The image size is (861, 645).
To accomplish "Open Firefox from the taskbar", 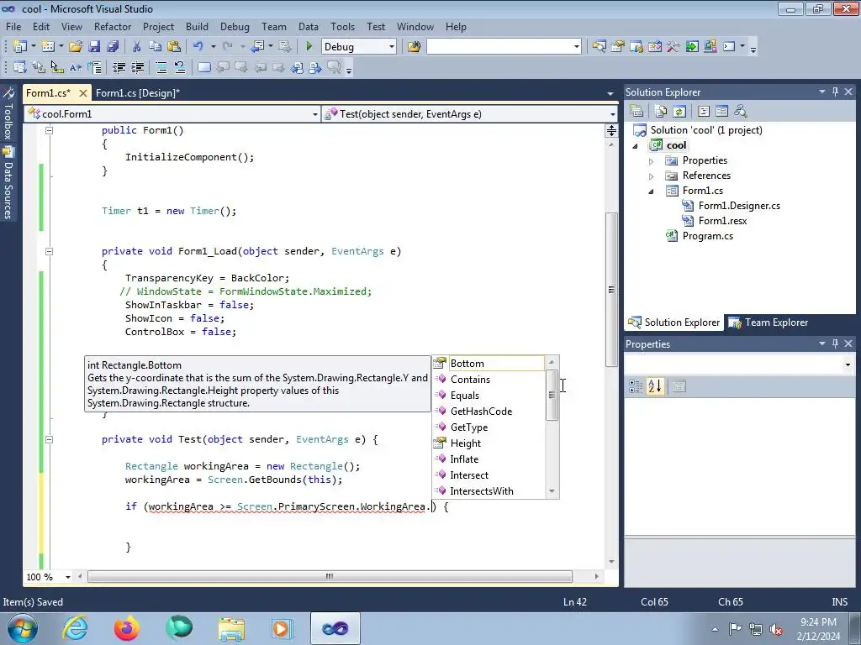I will [127, 628].
